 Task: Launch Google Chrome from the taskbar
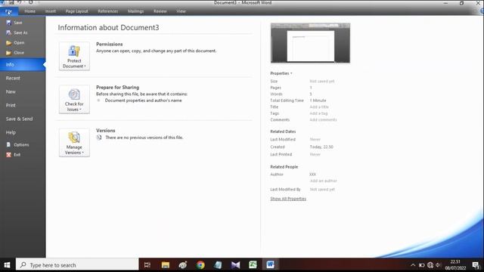click(x=200, y=265)
